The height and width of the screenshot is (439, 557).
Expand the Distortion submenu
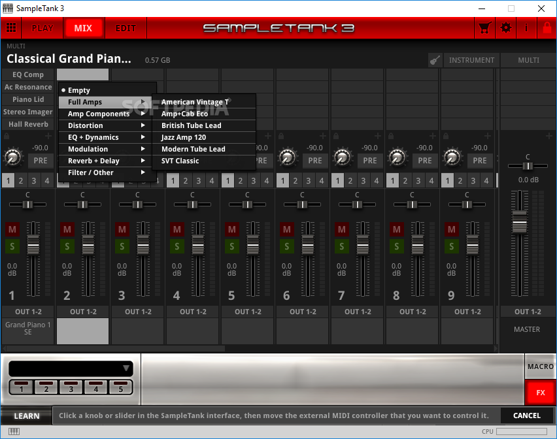point(105,125)
